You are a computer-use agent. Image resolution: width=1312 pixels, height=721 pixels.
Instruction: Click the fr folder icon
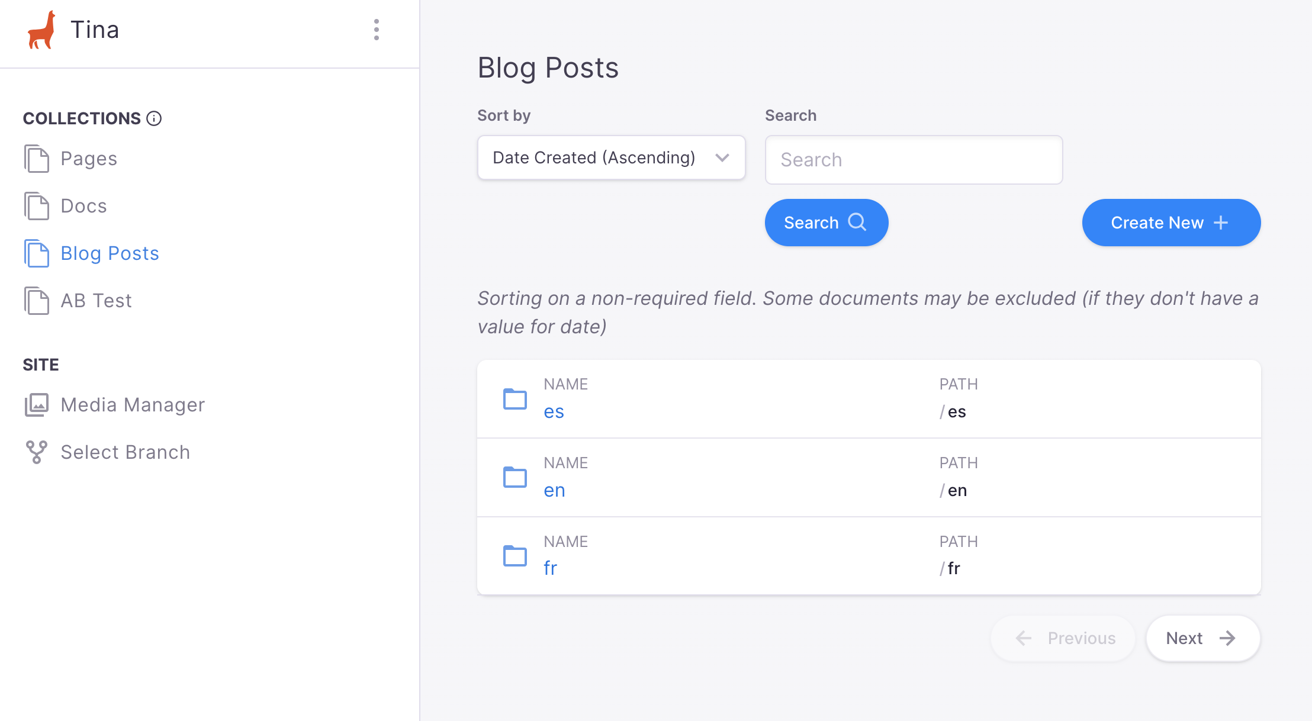pos(514,556)
